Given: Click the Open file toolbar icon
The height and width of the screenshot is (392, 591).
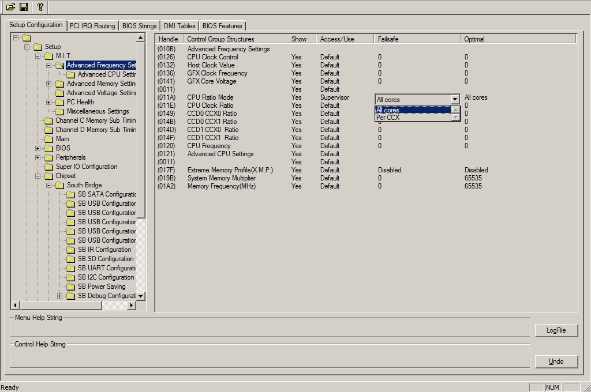Looking at the screenshot, I should click(10, 7).
